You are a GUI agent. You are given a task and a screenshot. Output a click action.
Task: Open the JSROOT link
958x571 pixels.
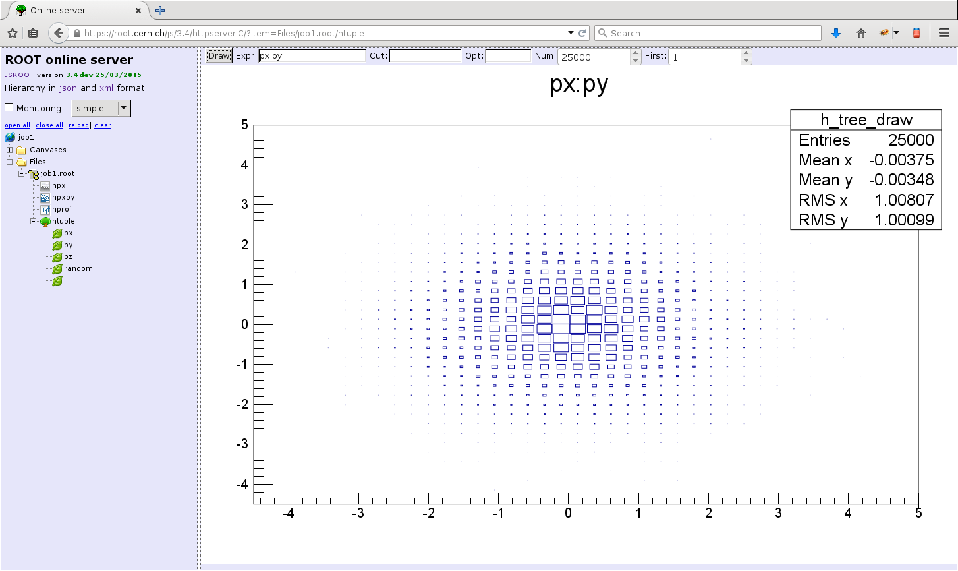(19, 75)
